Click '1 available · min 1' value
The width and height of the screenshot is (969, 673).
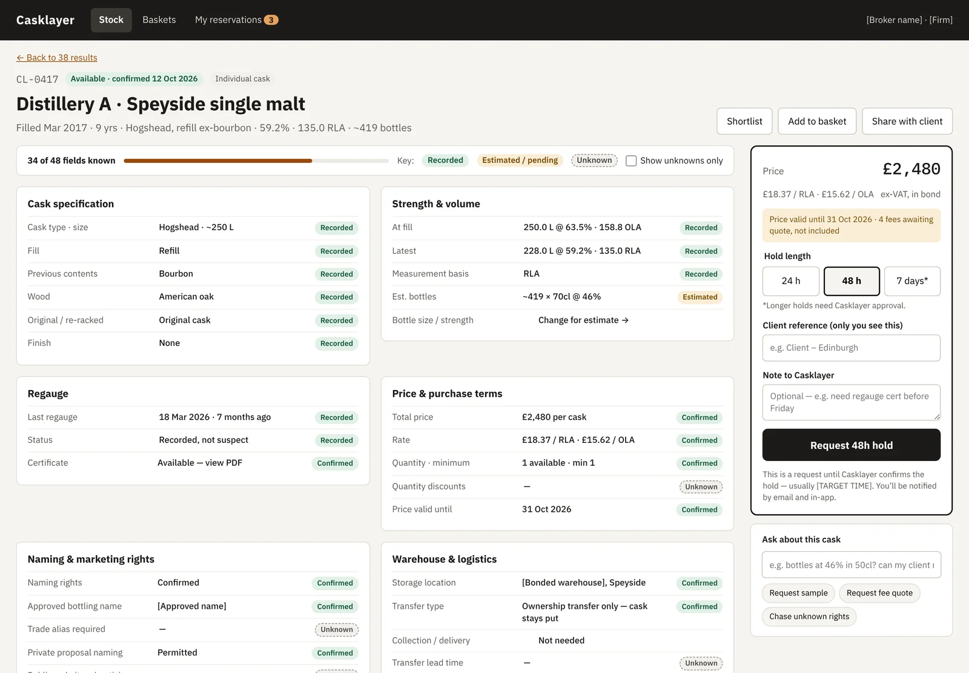(x=558, y=463)
